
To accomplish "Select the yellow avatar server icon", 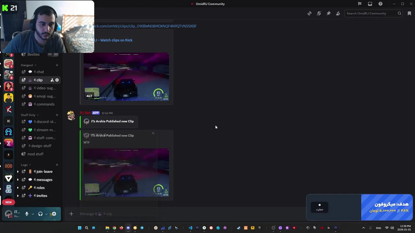I will (8, 98).
